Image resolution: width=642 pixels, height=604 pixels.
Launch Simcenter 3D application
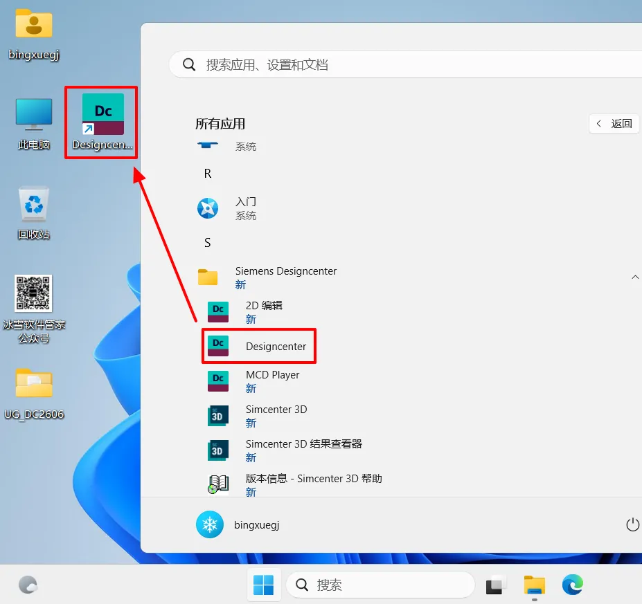click(x=257, y=416)
